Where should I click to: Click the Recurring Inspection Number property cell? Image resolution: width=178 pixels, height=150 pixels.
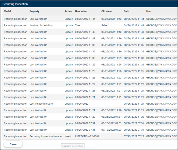46,136
